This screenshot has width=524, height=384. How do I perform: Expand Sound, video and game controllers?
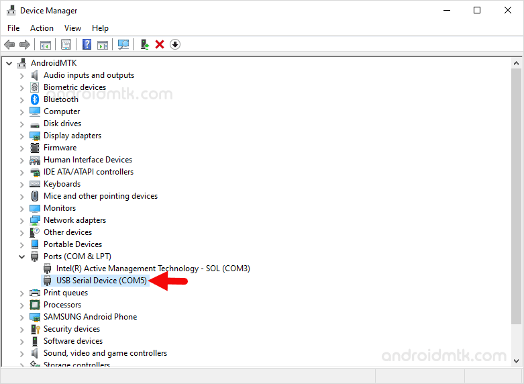(21, 354)
